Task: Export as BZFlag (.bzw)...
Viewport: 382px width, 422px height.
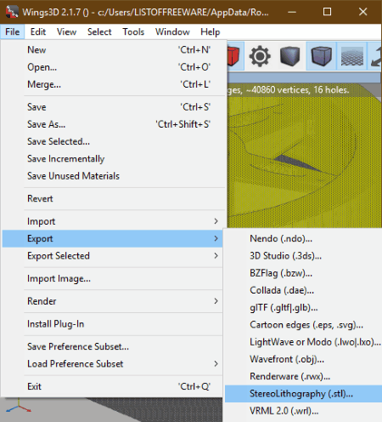Action: 303,273
